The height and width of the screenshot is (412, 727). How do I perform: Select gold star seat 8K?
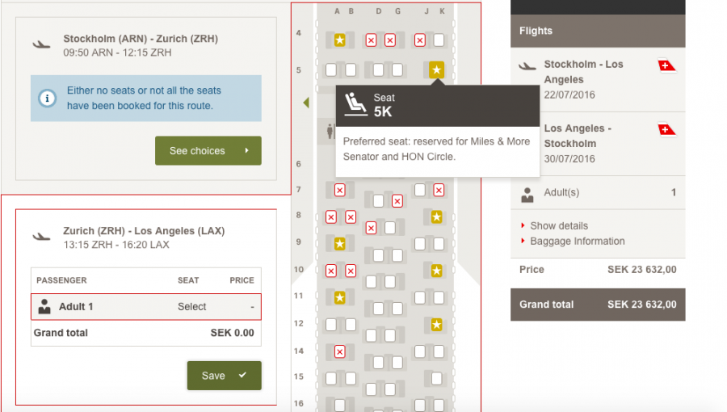(x=436, y=217)
